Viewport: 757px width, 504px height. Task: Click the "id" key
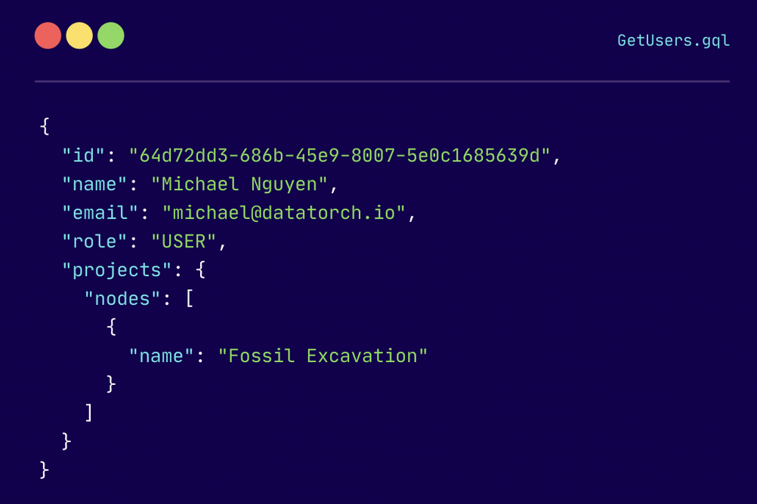84,155
